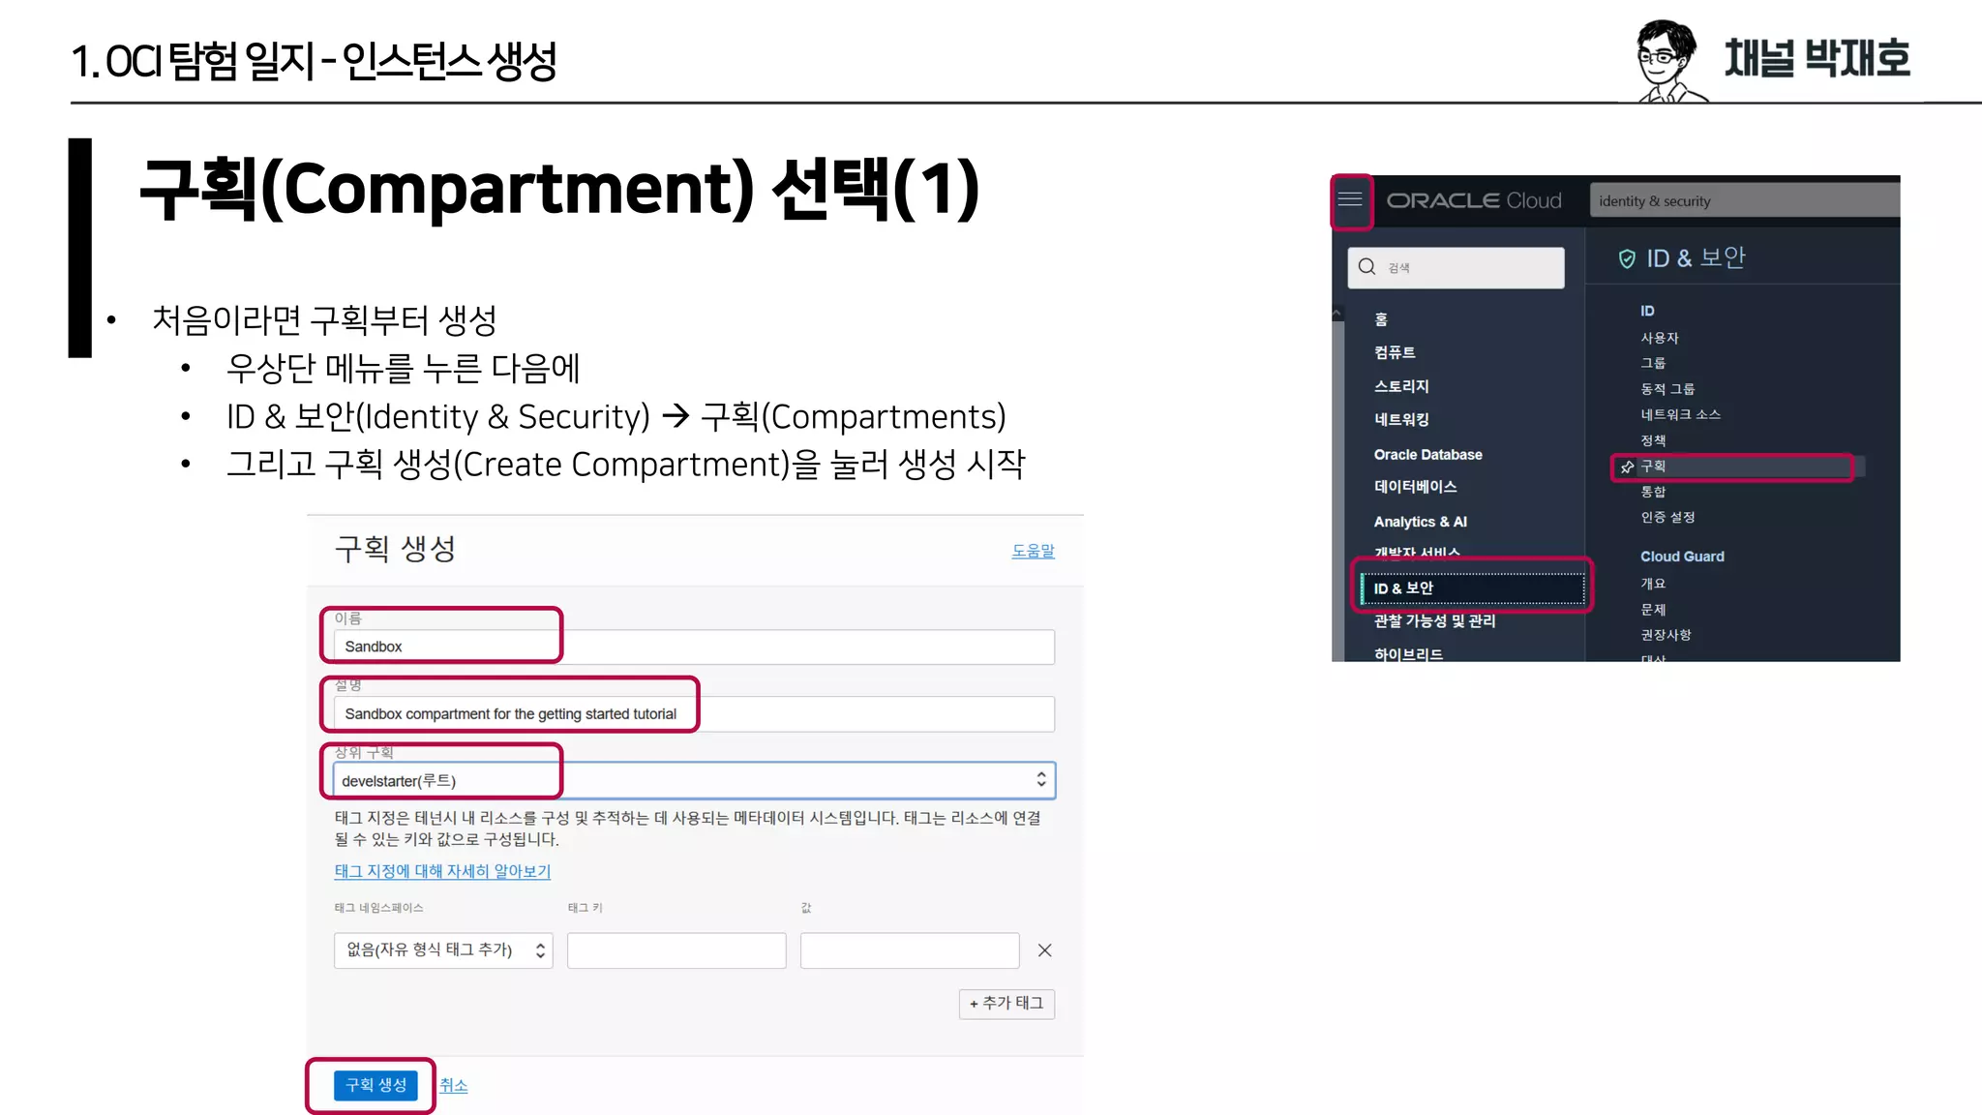Open the 태그 네임스페이스 dropdown
This screenshot has height=1115, width=1982.
443,950
